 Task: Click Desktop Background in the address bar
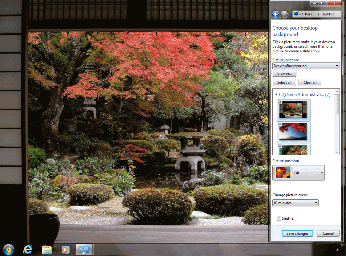[x=328, y=14]
